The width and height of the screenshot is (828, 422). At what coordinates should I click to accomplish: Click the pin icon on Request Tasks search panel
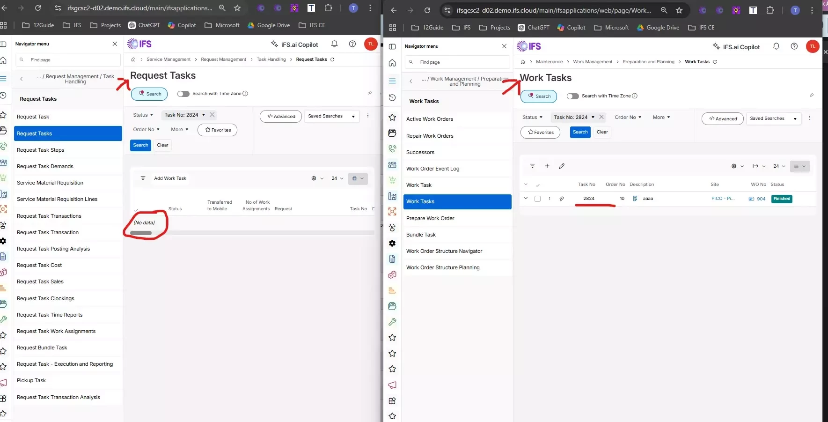[370, 93]
